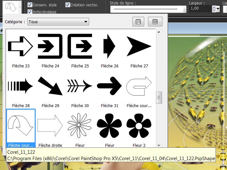Screen dimensions: 227x170
Task: Choose the Flèche 31 rounded arrow
Action: [x=109, y=86]
